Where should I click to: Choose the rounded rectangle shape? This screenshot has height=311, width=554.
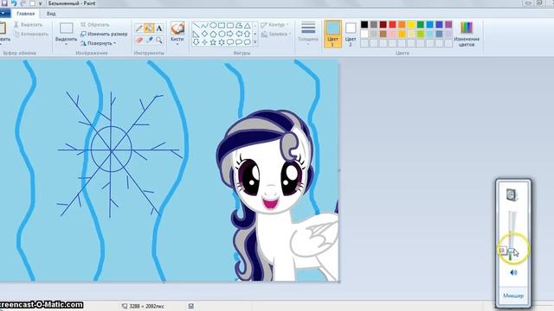[230, 25]
